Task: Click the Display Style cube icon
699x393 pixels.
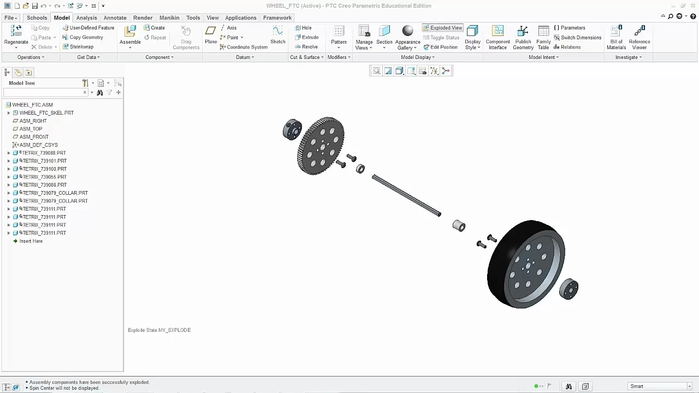Action: click(472, 32)
